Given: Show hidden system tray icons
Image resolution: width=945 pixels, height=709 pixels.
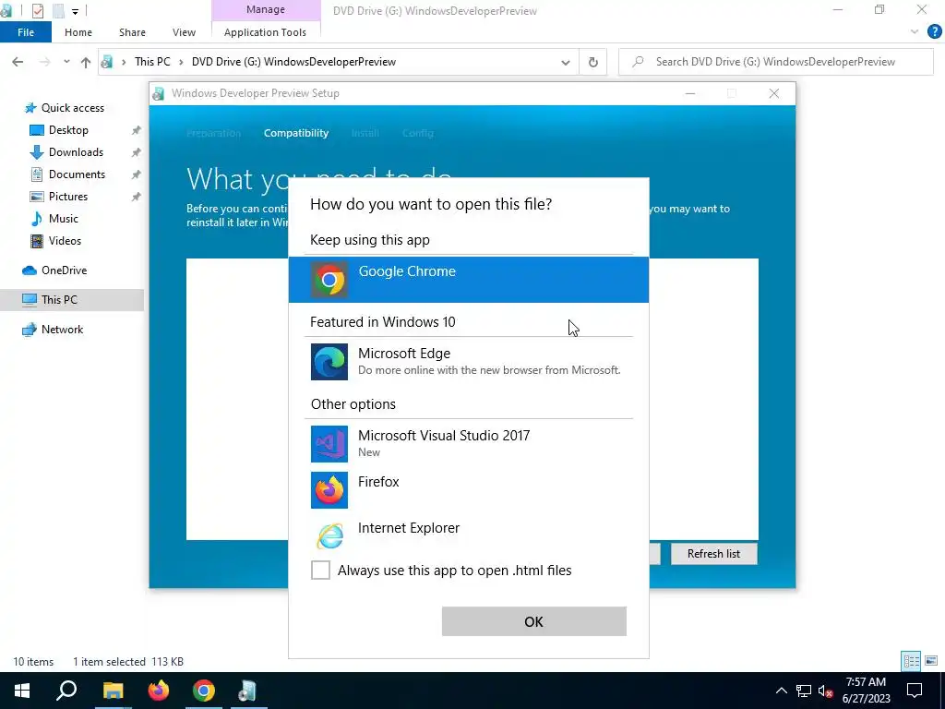Looking at the screenshot, I should (781, 691).
